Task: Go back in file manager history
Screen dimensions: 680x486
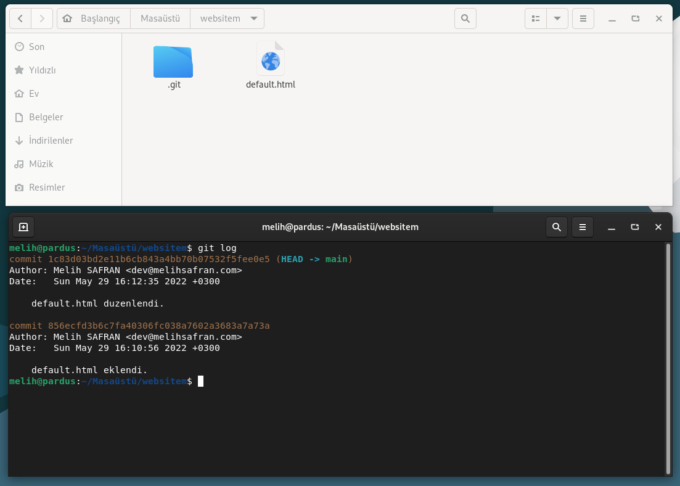Action: (x=20, y=19)
